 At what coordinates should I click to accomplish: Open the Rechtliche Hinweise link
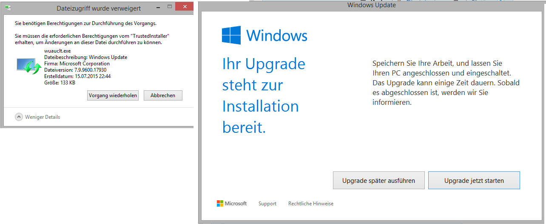pyautogui.click(x=311, y=204)
